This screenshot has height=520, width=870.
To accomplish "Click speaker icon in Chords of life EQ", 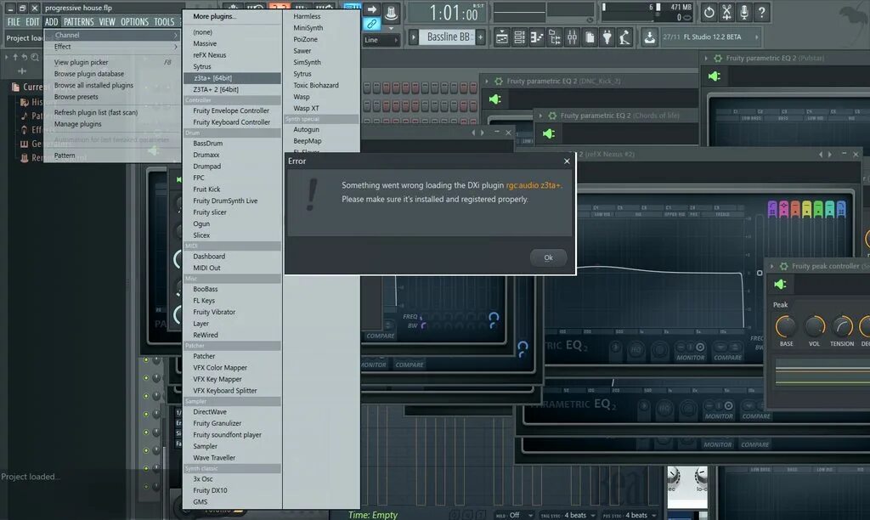I will click(549, 133).
